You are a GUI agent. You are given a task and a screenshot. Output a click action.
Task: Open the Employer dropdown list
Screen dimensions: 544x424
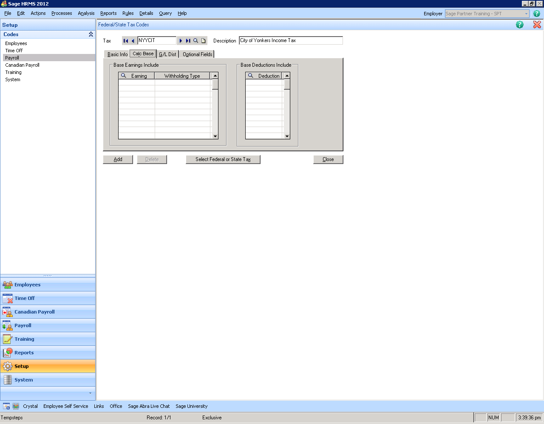tap(526, 14)
